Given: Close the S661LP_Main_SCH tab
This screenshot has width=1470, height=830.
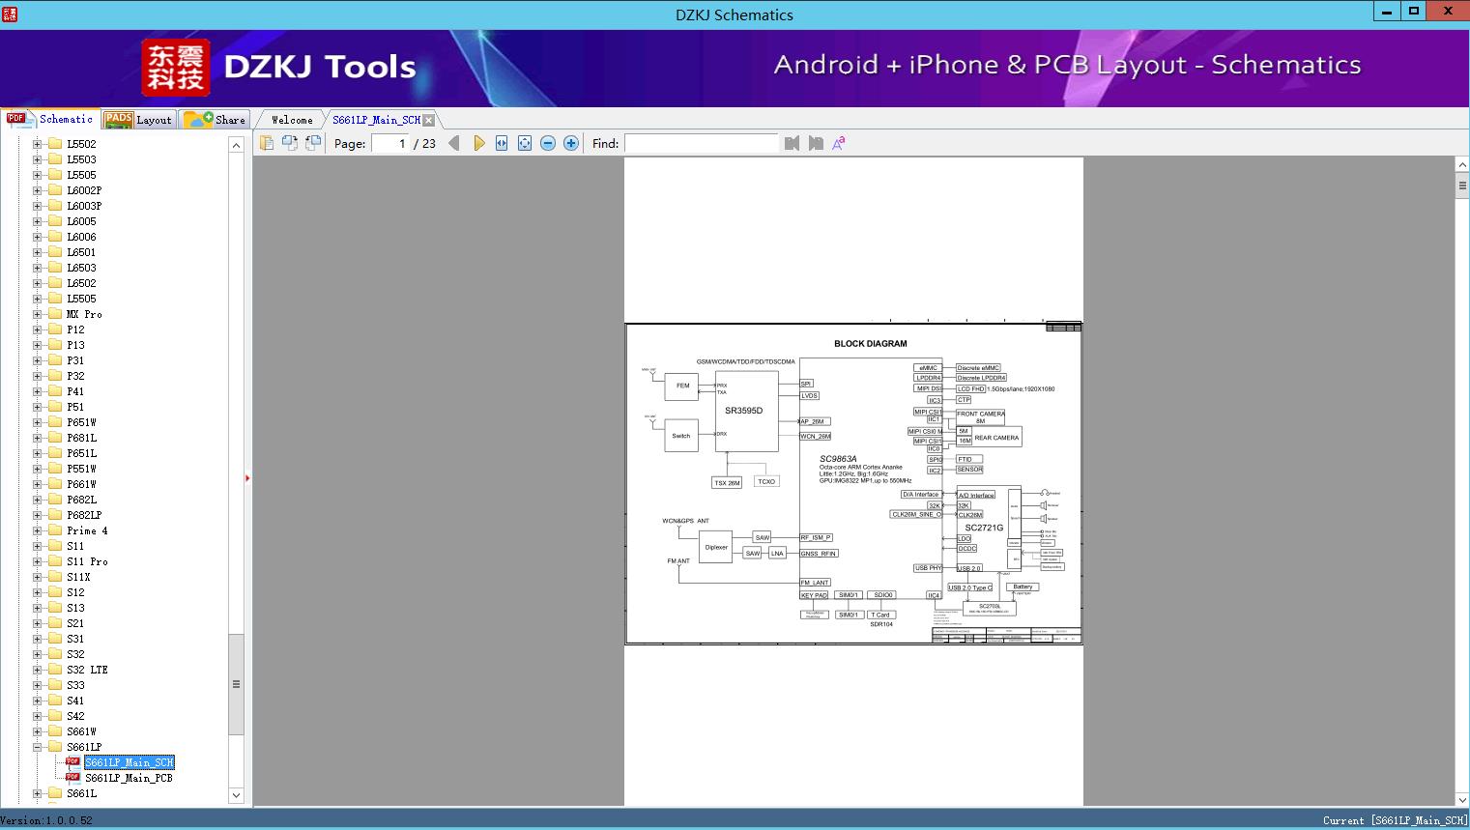Looking at the screenshot, I should pyautogui.click(x=429, y=120).
